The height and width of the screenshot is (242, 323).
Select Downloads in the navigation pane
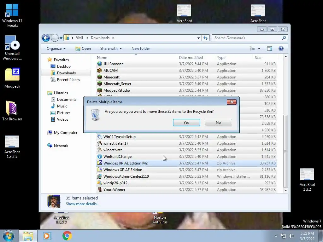(66, 73)
